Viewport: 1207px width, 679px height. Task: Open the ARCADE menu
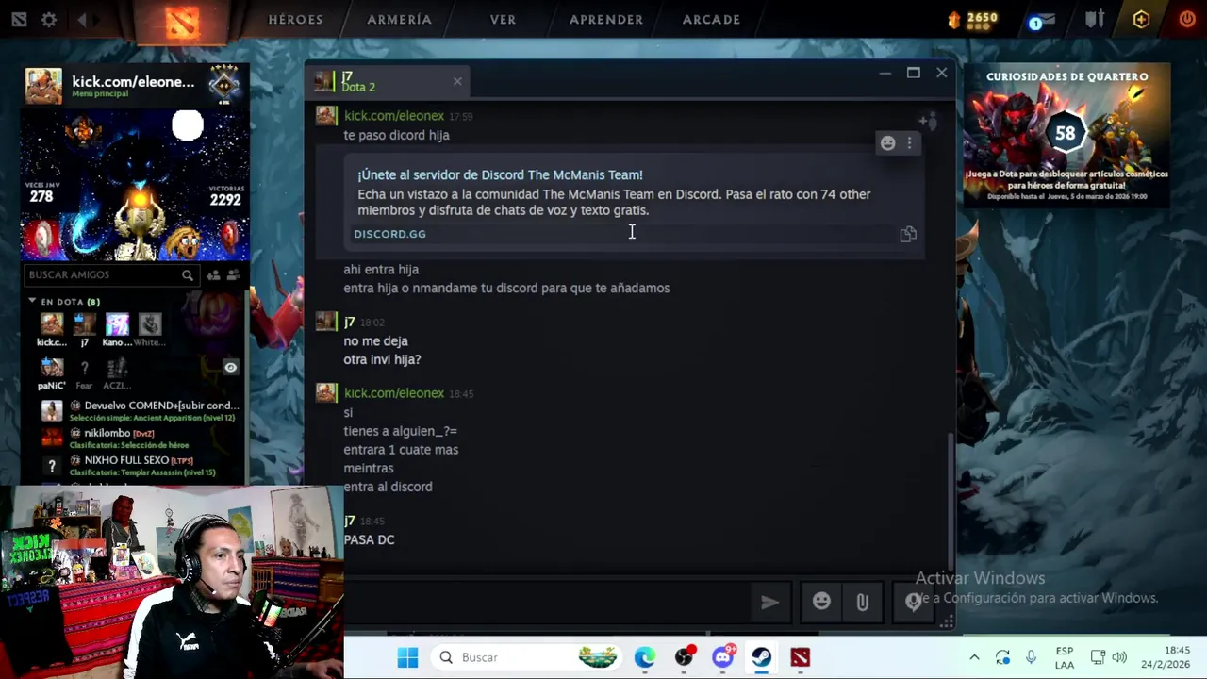tap(711, 19)
